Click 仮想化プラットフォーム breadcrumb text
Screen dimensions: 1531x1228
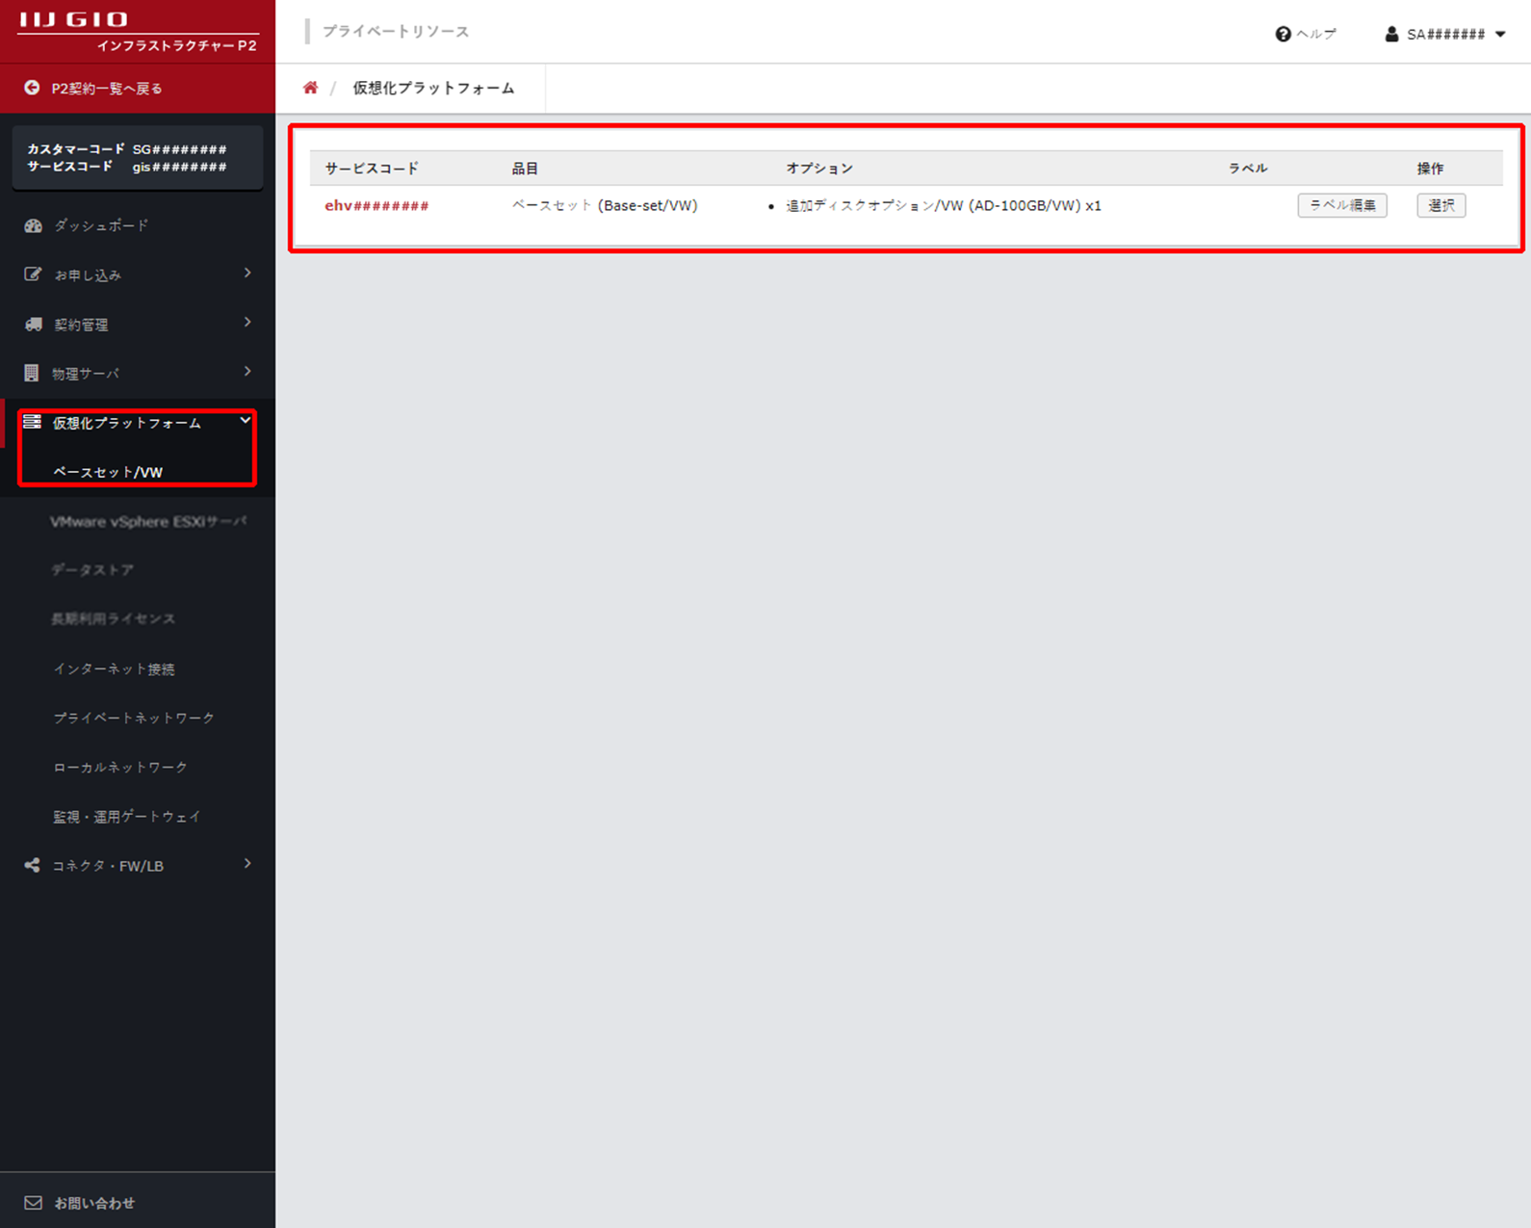click(433, 88)
